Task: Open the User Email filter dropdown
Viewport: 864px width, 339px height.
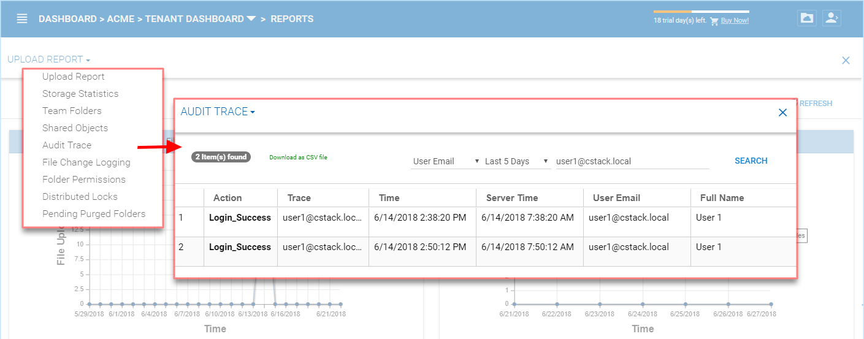Action: point(446,161)
